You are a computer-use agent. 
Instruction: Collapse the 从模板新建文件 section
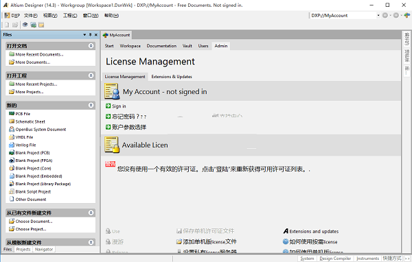coord(91,242)
